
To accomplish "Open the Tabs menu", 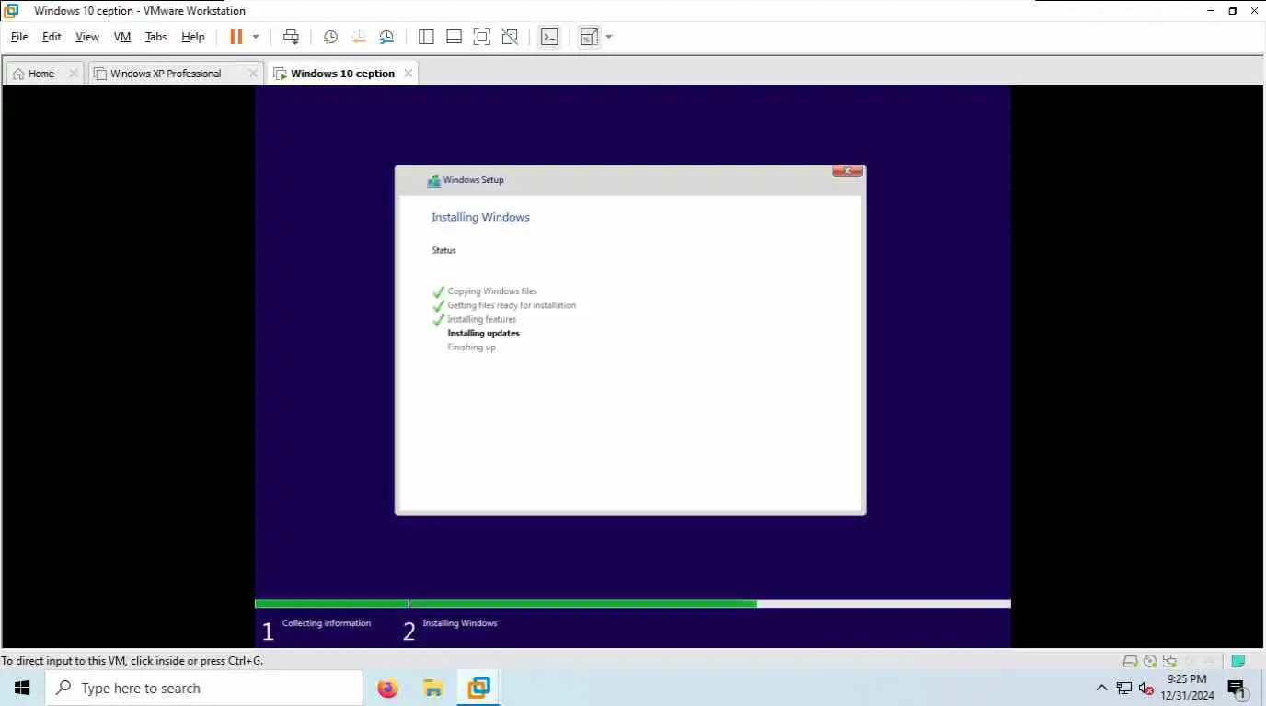I will click(156, 37).
